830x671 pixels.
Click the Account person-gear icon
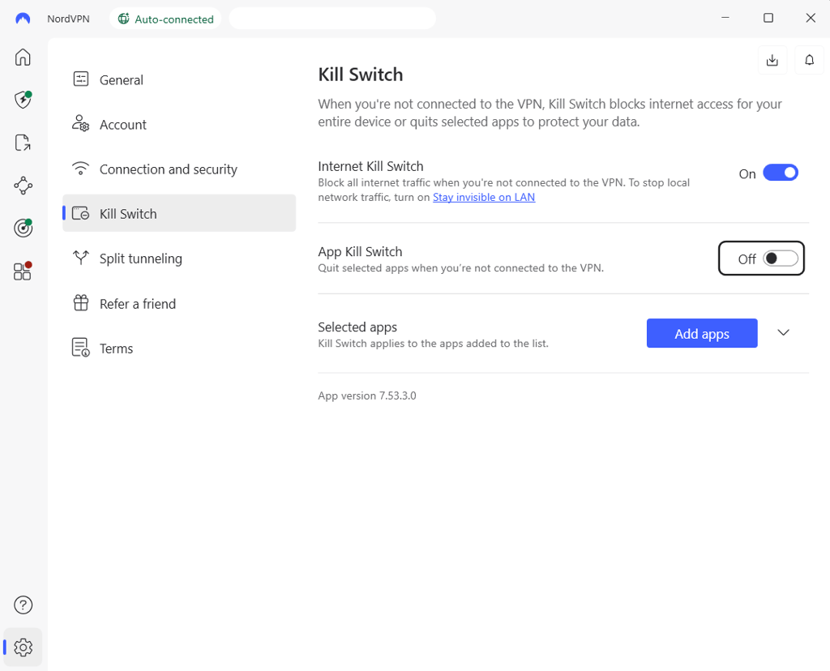[81, 123]
